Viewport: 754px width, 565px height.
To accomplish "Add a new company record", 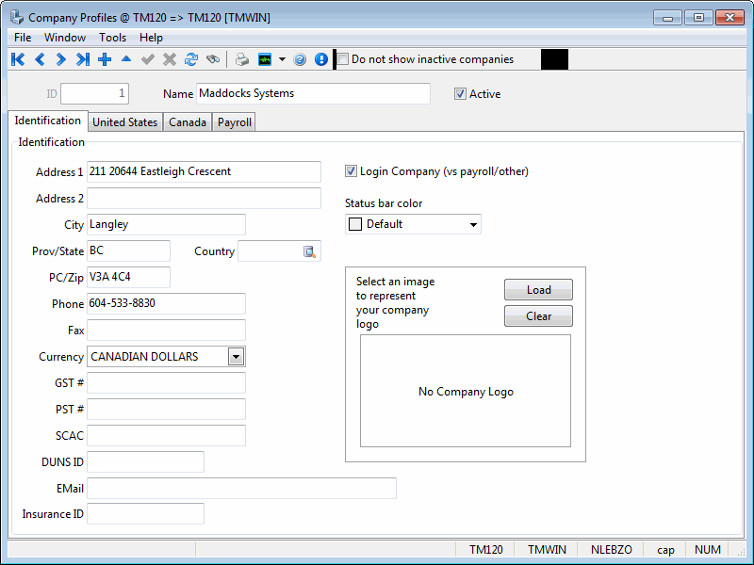I will [x=105, y=59].
